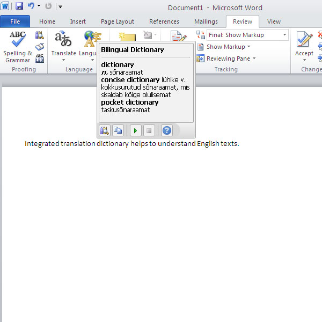Accept the change with Accept button
Screen dimensions: 322x322
304,43
